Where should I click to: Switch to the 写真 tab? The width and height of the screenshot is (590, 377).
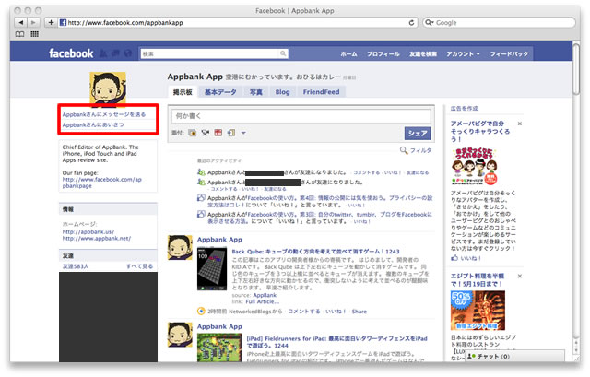pyautogui.click(x=256, y=92)
